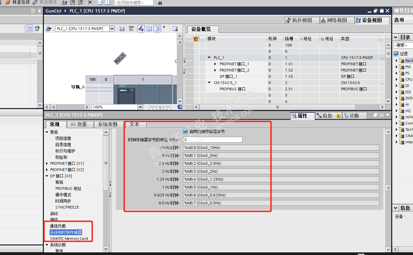The height and width of the screenshot is (255, 413).
Task: Click the show address labels icon
Action: tap(122, 29)
